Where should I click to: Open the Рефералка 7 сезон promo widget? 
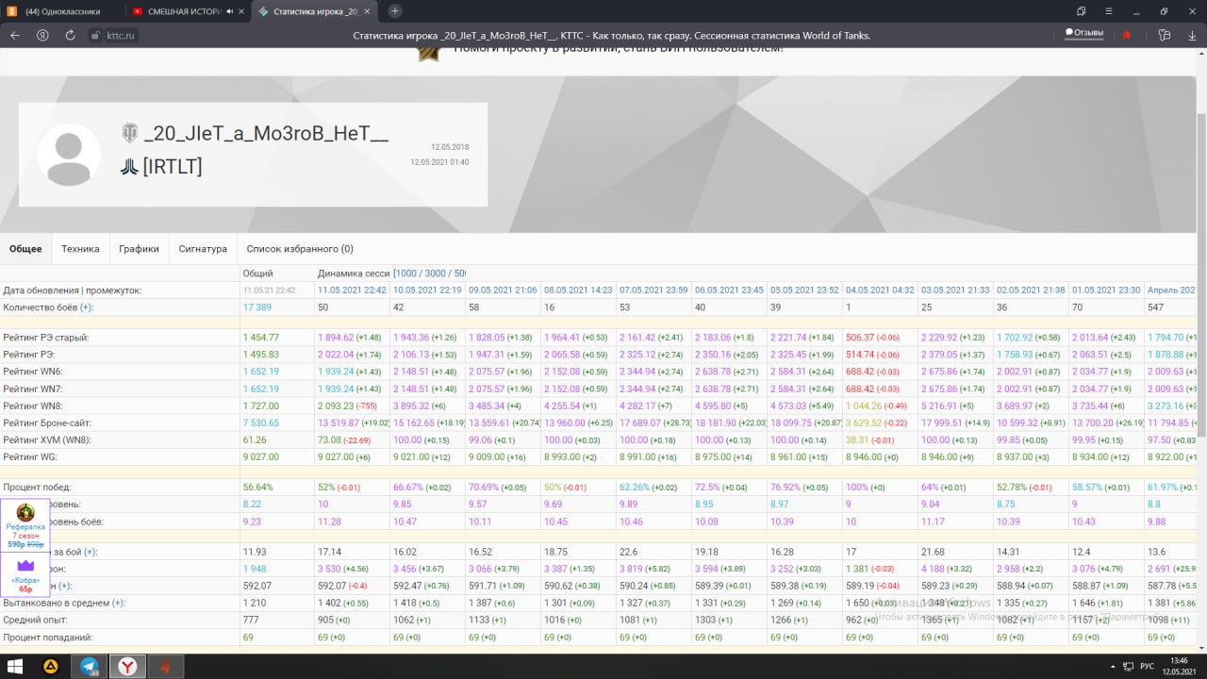coord(25,526)
